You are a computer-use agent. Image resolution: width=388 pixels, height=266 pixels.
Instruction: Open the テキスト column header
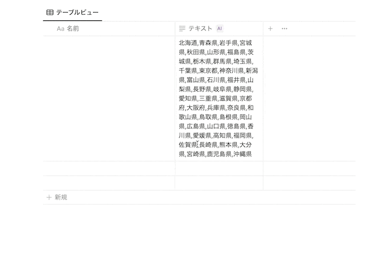point(219,29)
